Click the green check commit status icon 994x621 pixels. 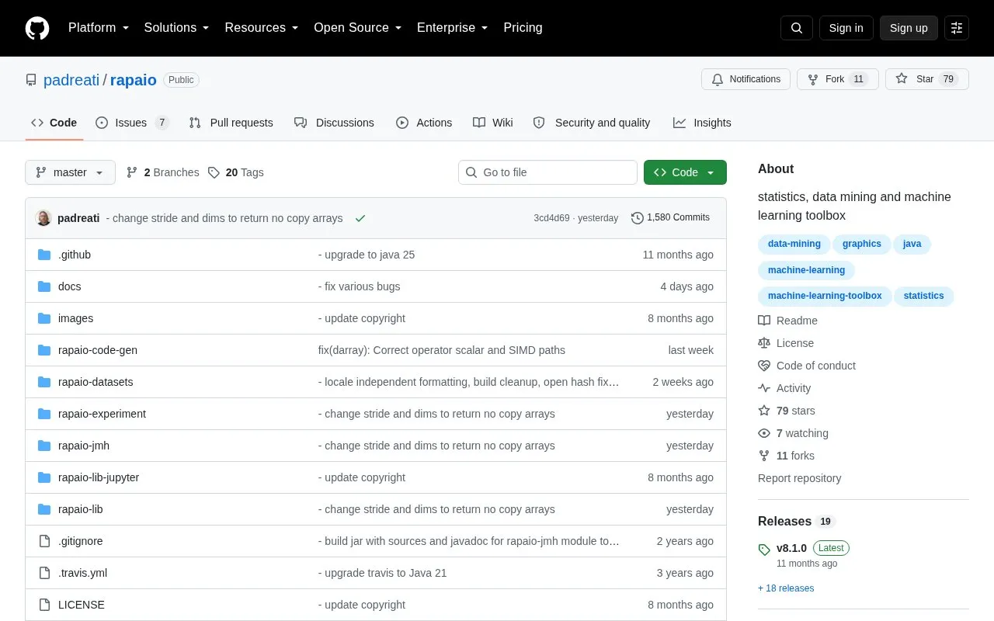(x=360, y=218)
